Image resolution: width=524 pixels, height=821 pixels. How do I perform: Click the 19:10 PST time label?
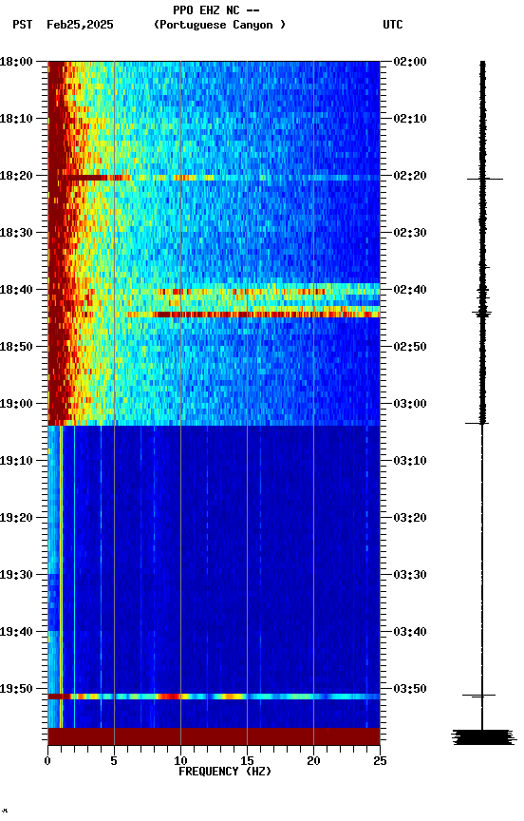[16, 461]
